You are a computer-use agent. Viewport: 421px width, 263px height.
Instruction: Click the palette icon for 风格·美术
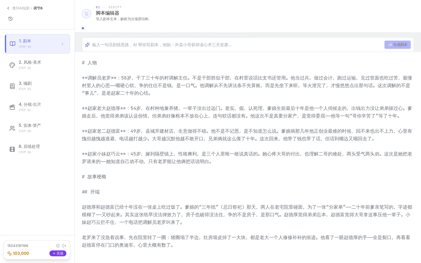click(x=12, y=65)
